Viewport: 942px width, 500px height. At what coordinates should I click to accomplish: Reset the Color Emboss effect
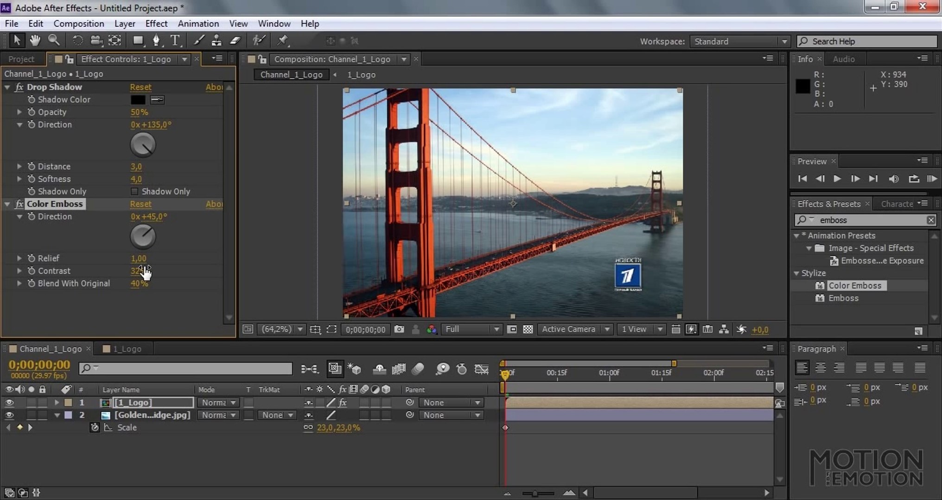tap(140, 204)
